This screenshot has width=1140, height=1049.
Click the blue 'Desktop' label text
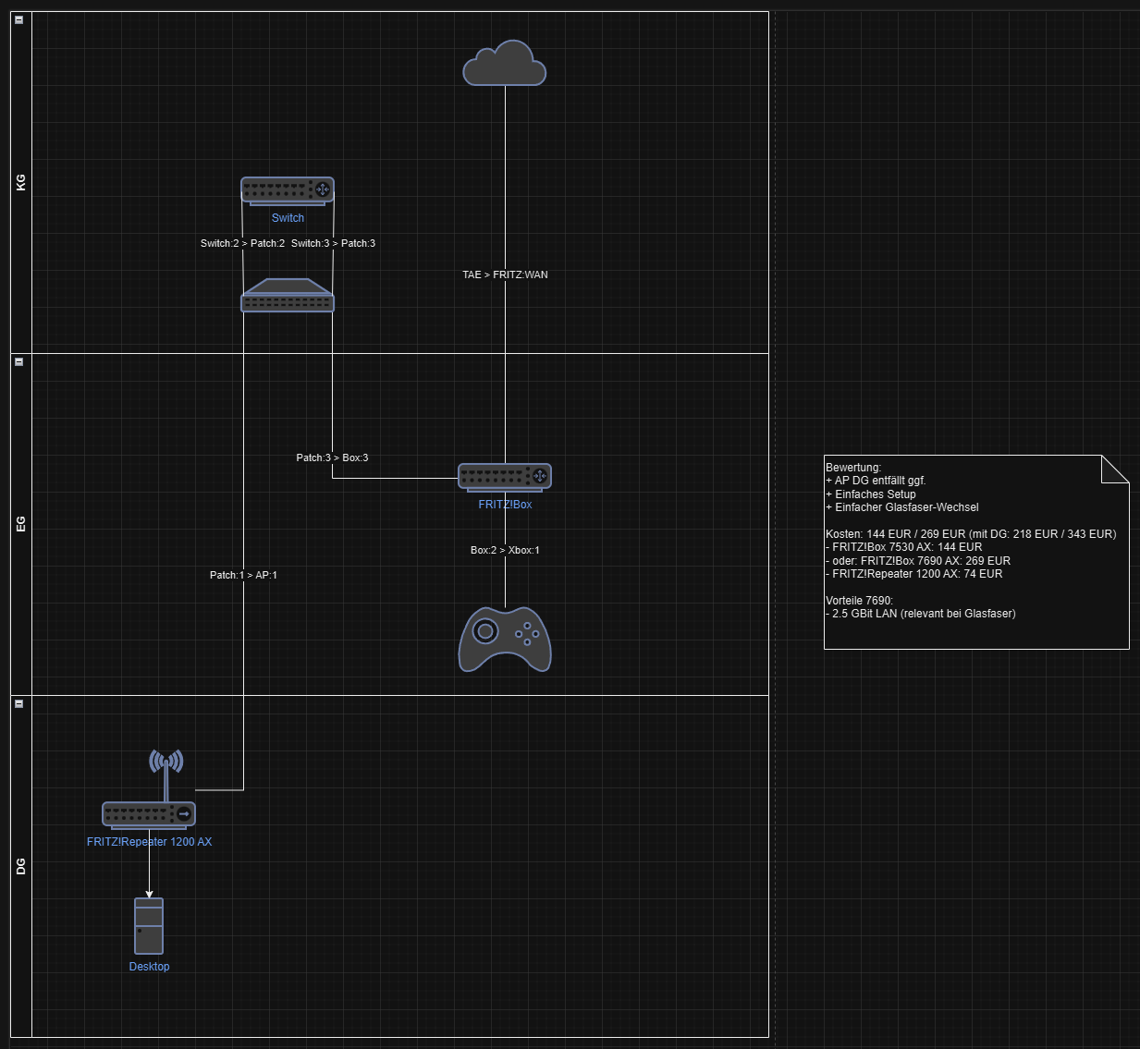[x=149, y=966]
